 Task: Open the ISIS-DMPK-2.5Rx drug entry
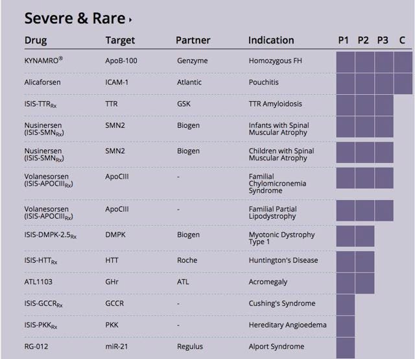pos(51,235)
